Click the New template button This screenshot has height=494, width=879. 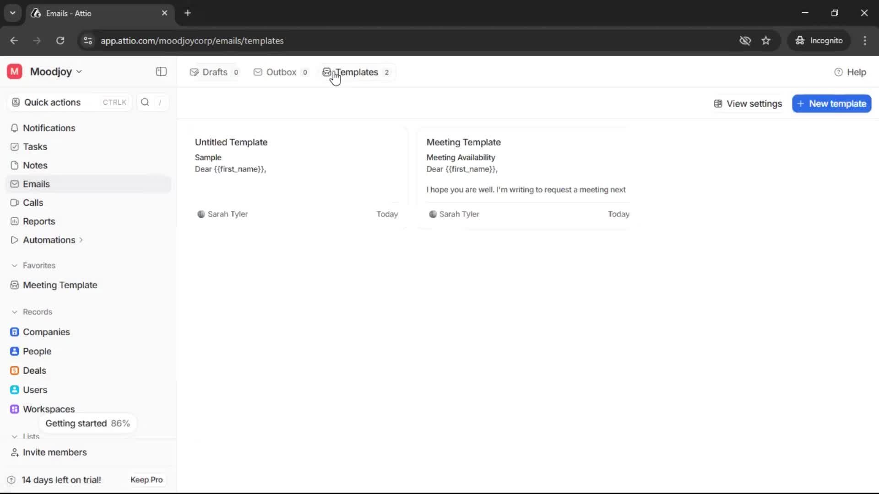(x=831, y=104)
